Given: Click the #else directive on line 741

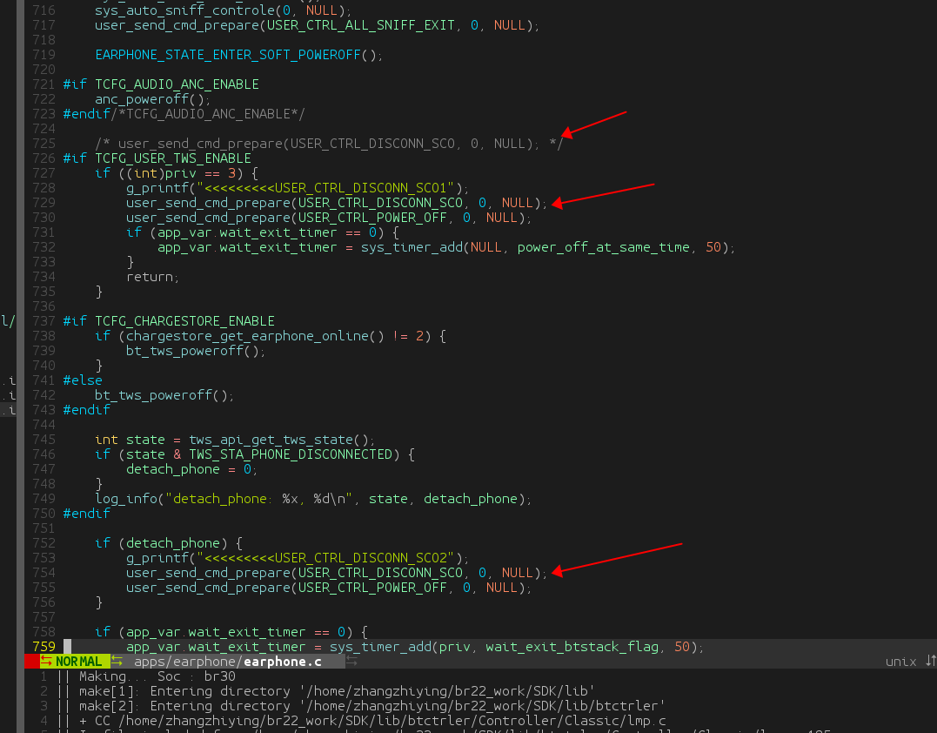Looking at the screenshot, I should tap(83, 380).
